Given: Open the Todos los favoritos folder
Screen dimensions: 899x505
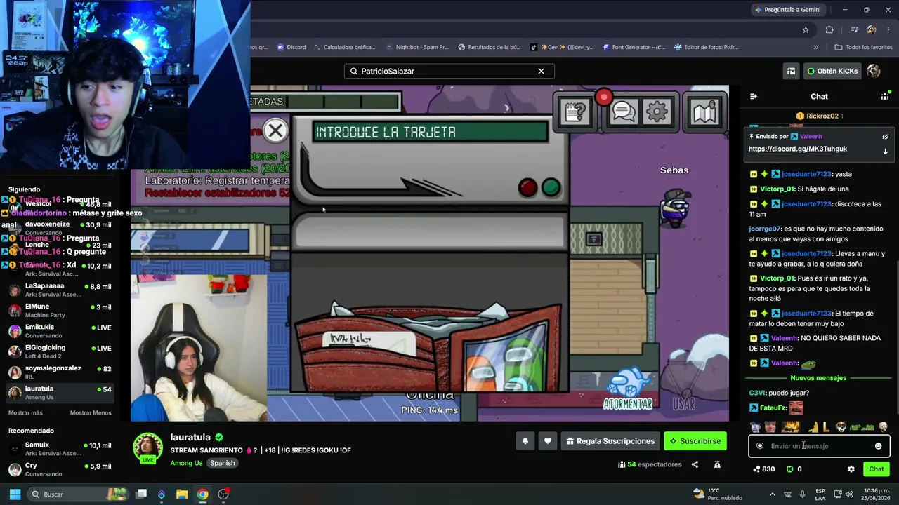Looking at the screenshot, I should [863, 47].
